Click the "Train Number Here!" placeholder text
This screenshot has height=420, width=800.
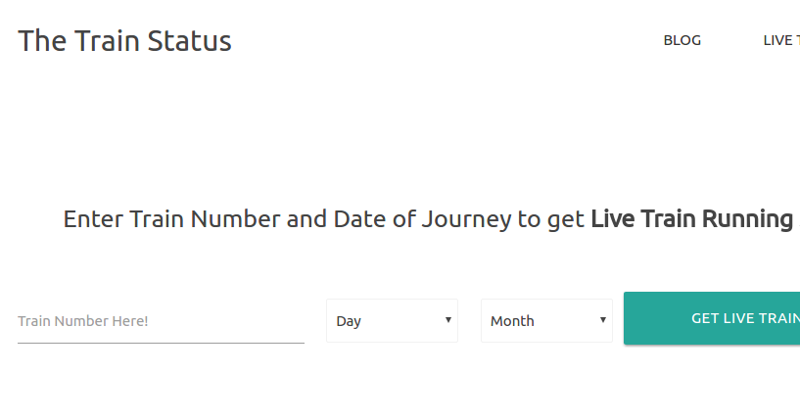click(x=82, y=321)
